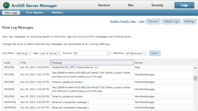198x111 pixels.
Task: Open the Site menu
Action: point(131,5)
